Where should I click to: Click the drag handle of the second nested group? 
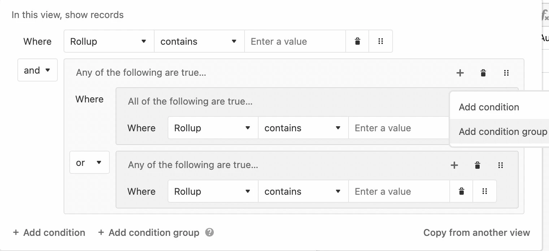[x=501, y=165]
